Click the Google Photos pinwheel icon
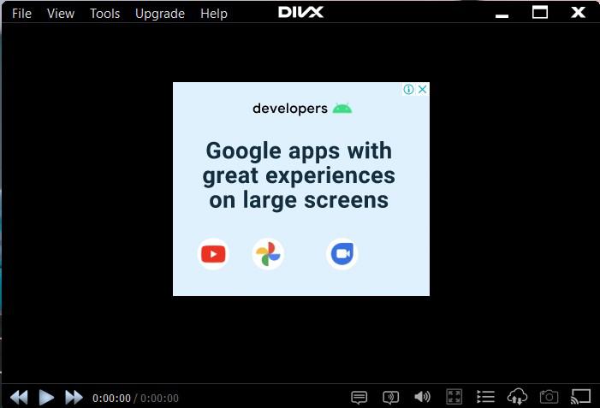The image size is (600, 408). click(x=268, y=254)
